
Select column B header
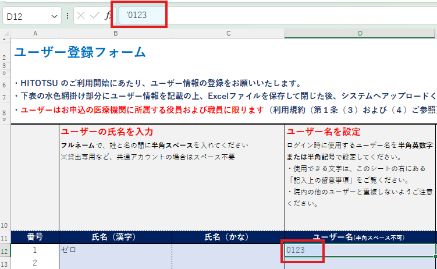[x=115, y=33]
